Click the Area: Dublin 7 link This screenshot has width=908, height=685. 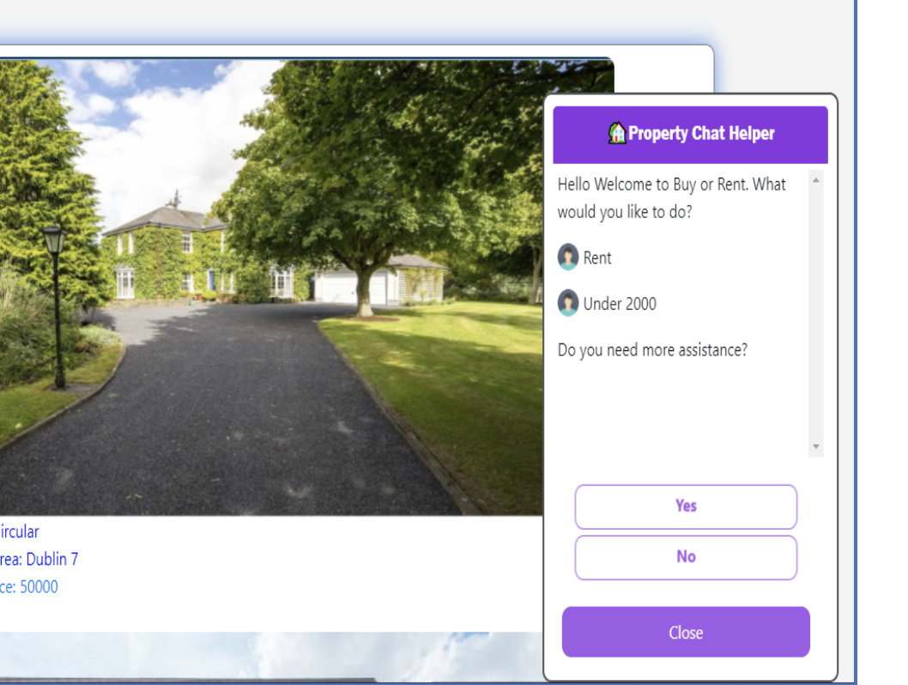pyautogui.click(x=39, y=560)
